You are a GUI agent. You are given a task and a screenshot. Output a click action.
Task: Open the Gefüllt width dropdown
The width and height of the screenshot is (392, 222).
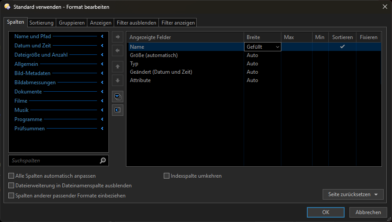pyautogui.click(x=263, y=47)
